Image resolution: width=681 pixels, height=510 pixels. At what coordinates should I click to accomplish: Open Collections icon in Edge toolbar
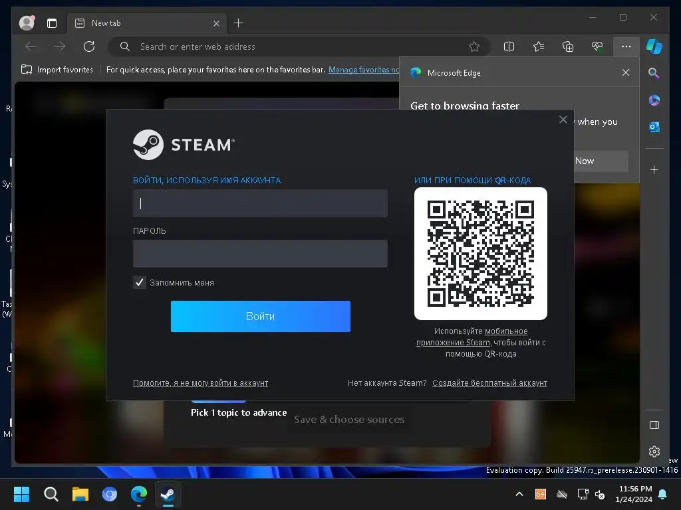click(x=568, y=46)
